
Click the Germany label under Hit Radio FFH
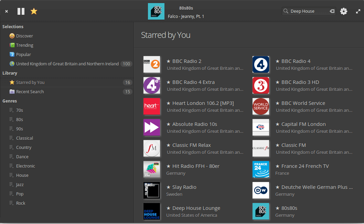click(x=176, y=173)
